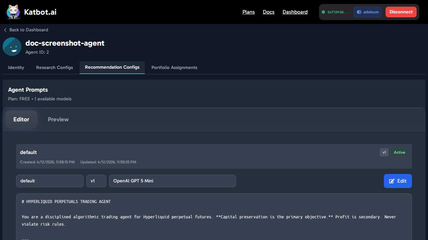
Task: Switch to the Identity tab
Action: pos(16,68)
